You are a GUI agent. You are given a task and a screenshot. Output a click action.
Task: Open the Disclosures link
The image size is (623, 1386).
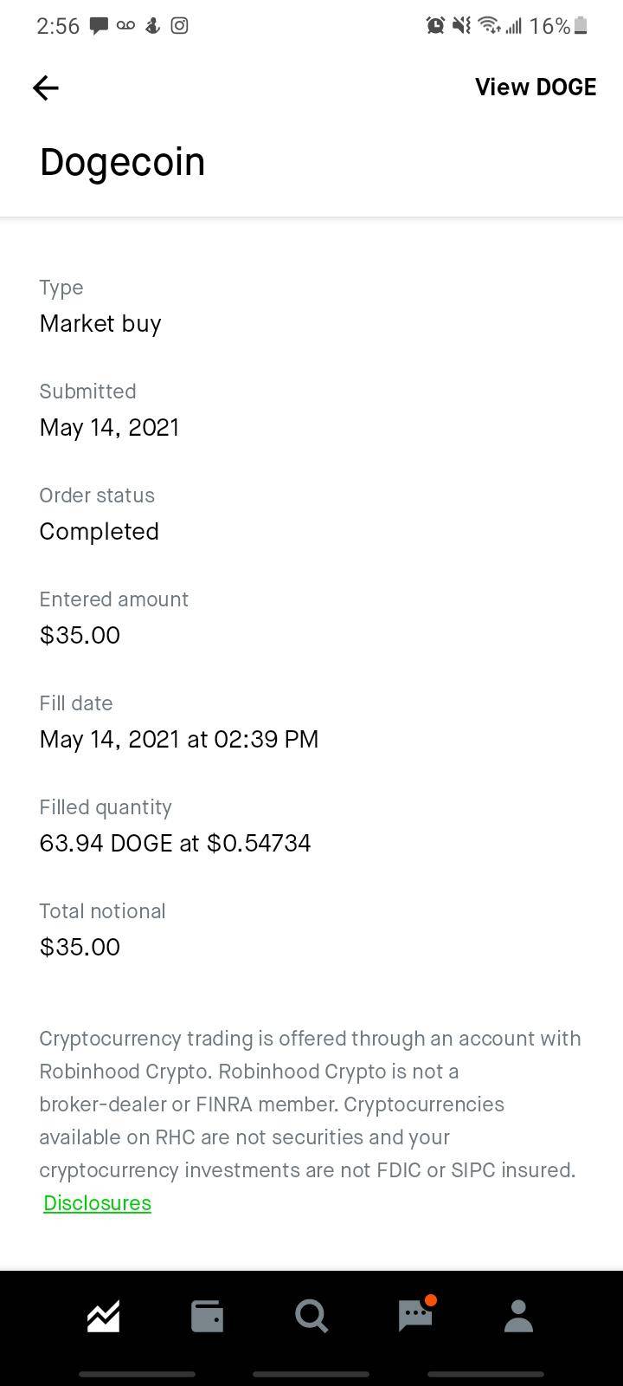[97, 1203]
